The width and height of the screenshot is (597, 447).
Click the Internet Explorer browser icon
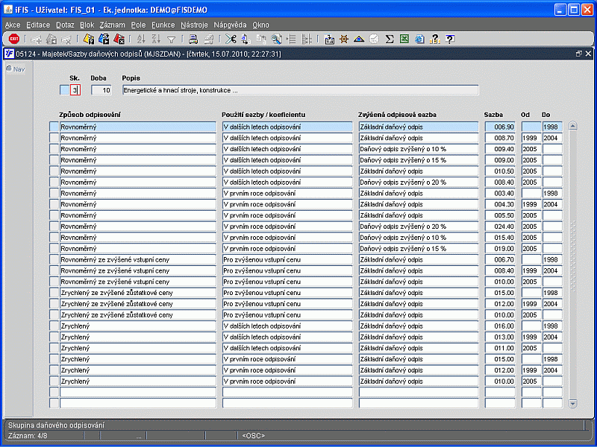pyautogui.click(x=419, y=39)
